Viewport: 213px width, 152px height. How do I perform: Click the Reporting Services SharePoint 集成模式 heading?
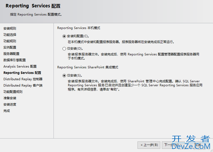88,67
